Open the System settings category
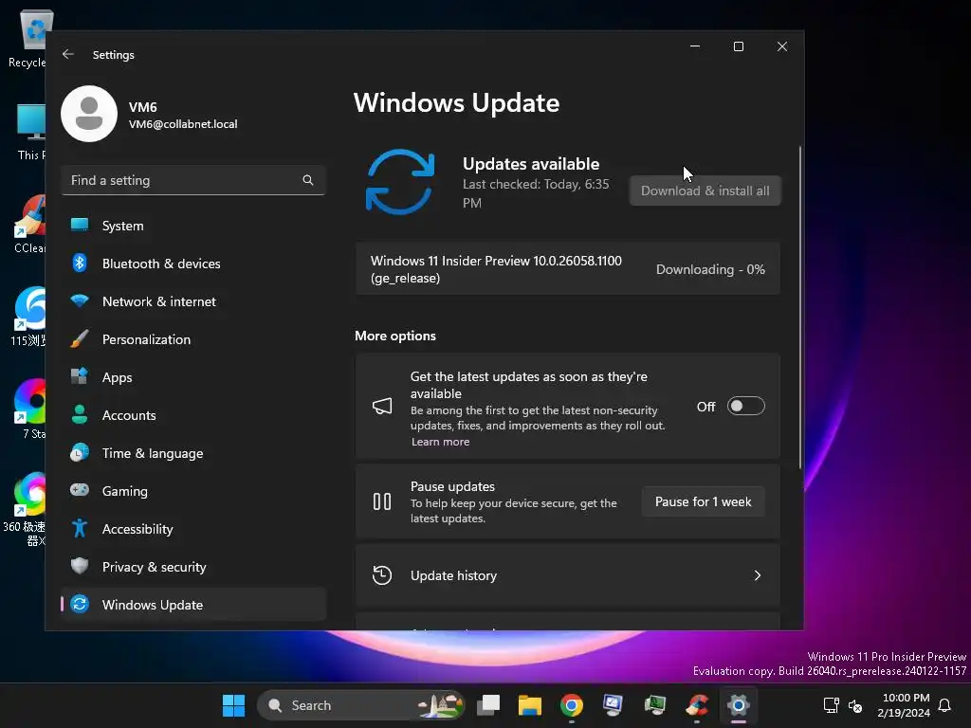 (193, 226)
